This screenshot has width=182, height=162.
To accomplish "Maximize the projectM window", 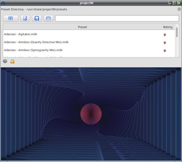I will [175, 3].
